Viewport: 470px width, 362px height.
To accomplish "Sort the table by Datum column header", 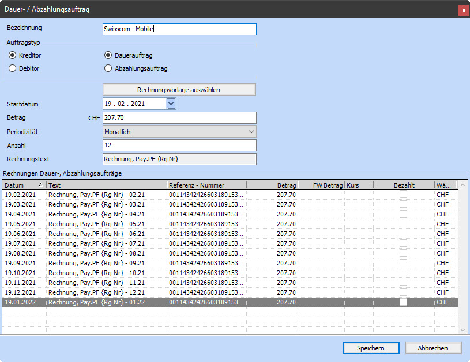I will [23, 185].
